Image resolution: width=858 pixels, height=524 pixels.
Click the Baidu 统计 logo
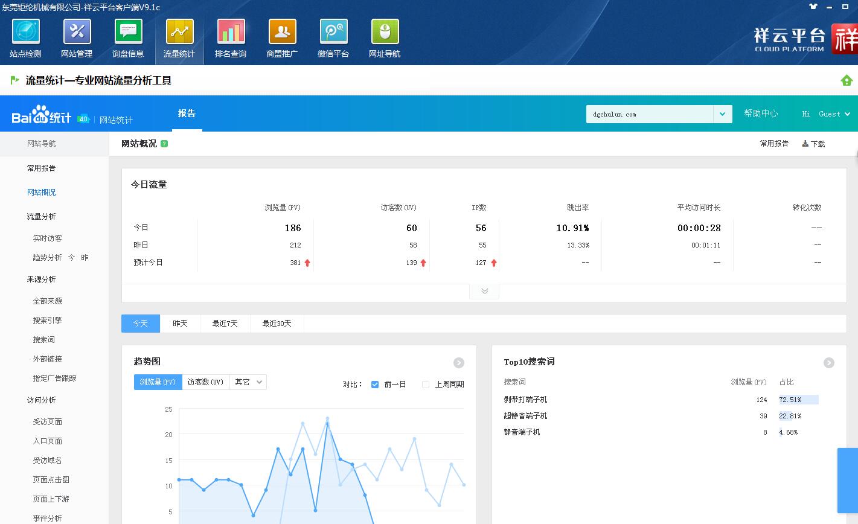point(42,115)
